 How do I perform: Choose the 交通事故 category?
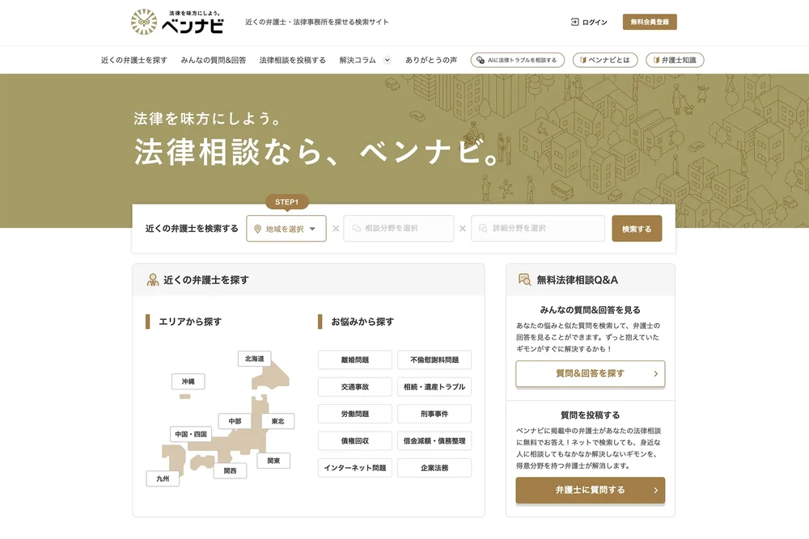[355, 386]
